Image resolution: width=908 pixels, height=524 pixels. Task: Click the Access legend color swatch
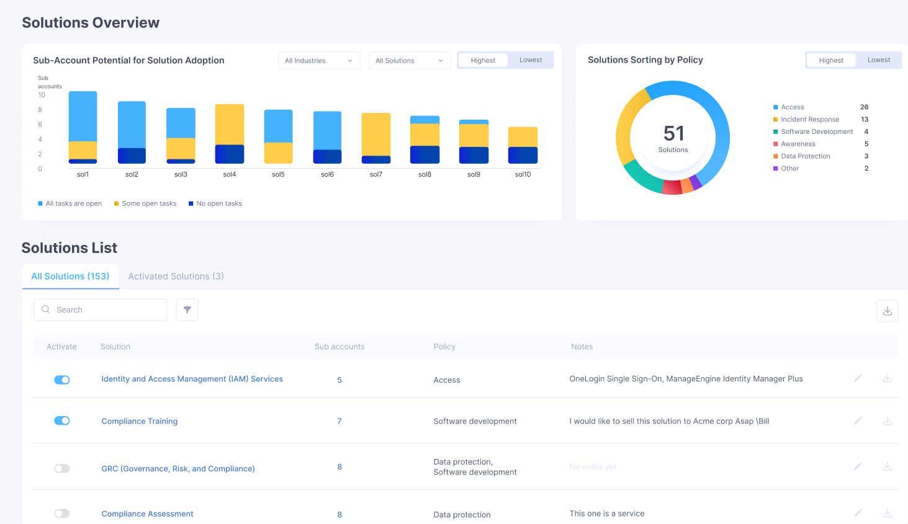point(776,107)
